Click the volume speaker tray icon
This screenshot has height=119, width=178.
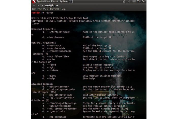(129, 2)
